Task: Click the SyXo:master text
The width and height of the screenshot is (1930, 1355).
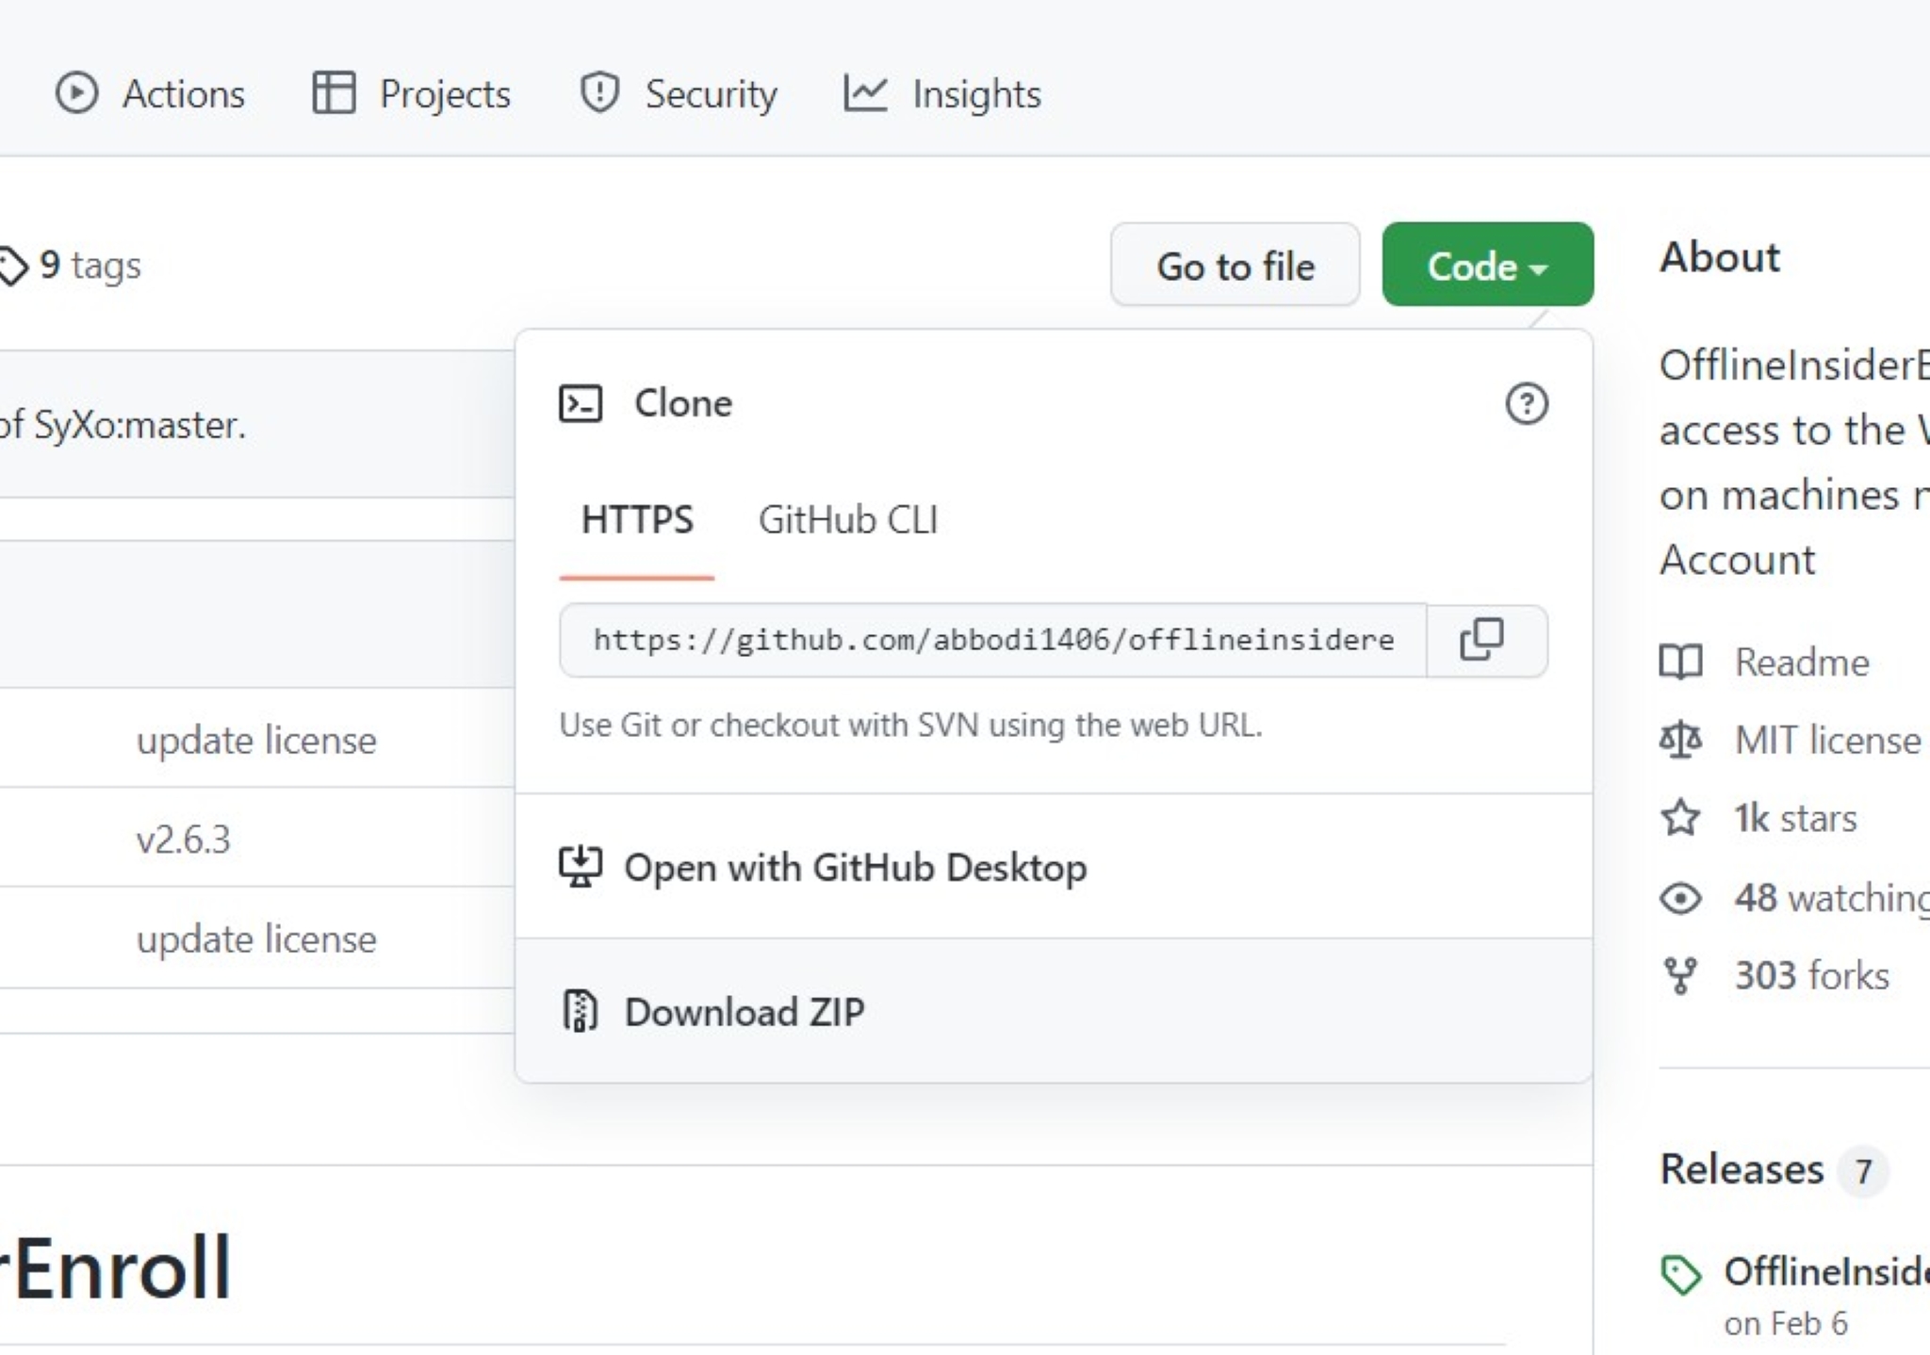Action: (139, 426)
